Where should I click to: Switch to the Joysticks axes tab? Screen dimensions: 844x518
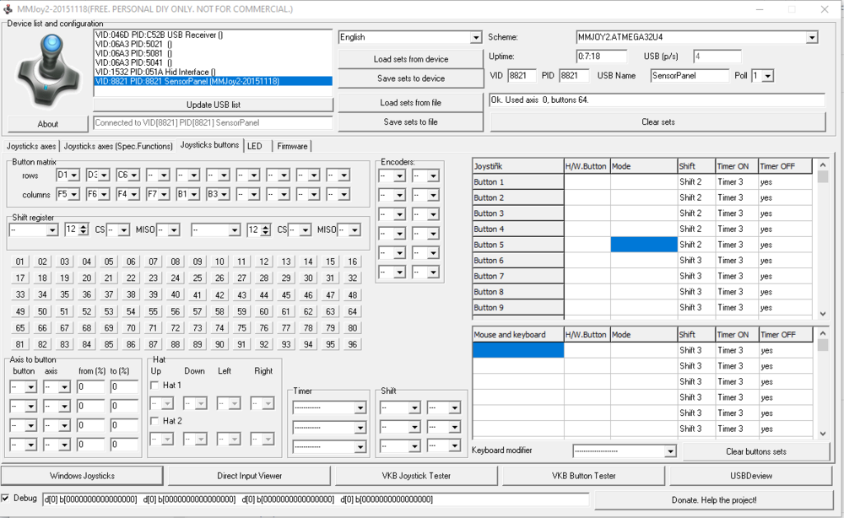coord(31,146)
